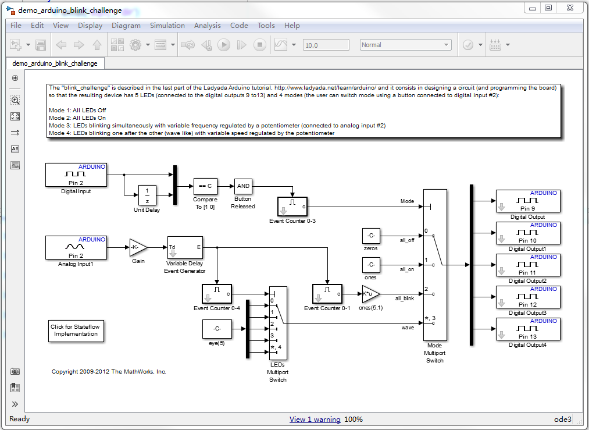Select the demo_arduino_blink_challenge tab
589x430 pixels.
[x=55, y=63]
